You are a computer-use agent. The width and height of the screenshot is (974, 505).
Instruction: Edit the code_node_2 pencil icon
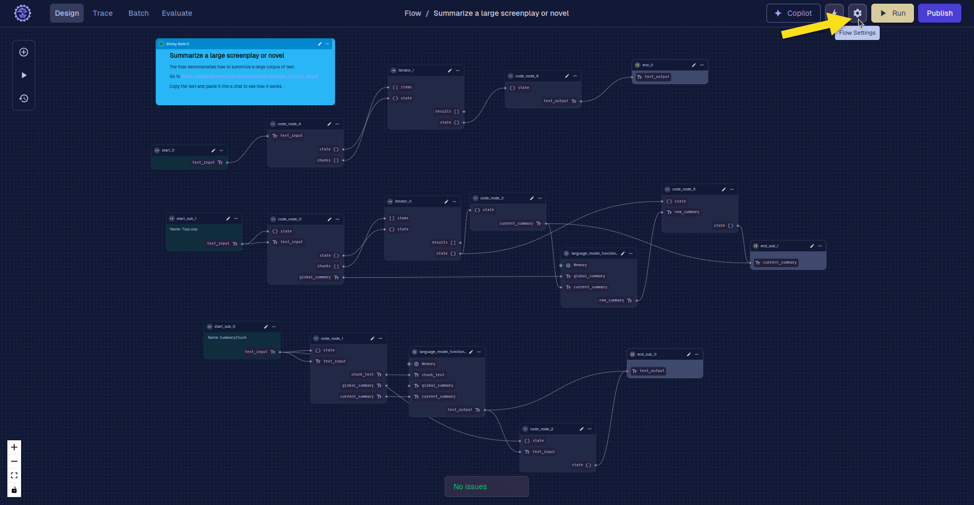(x=582, y=429)
